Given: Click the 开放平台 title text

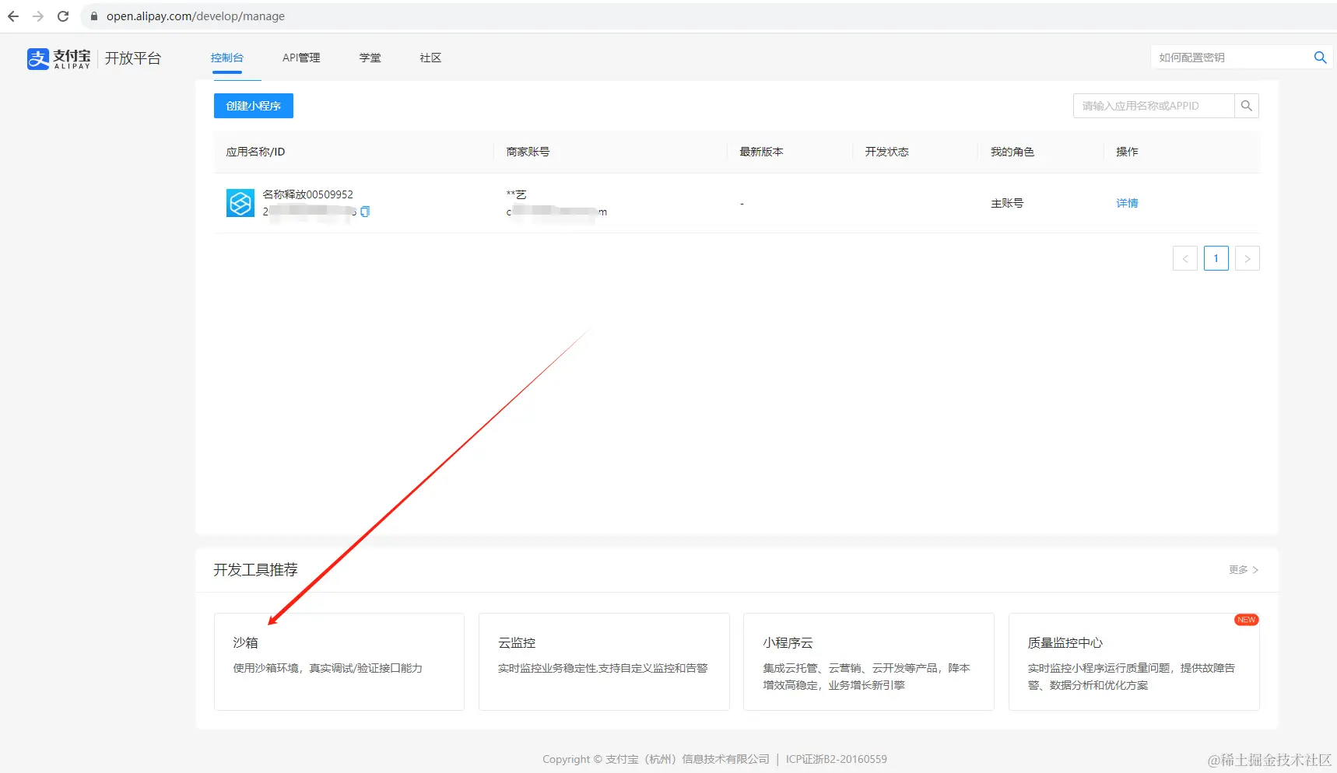Looking at the screenshot, I should point(133,58).
